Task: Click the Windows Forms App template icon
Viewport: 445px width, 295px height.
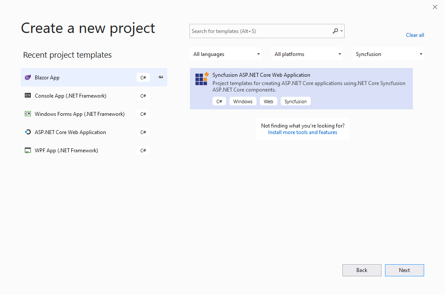Action: (27, 114)
